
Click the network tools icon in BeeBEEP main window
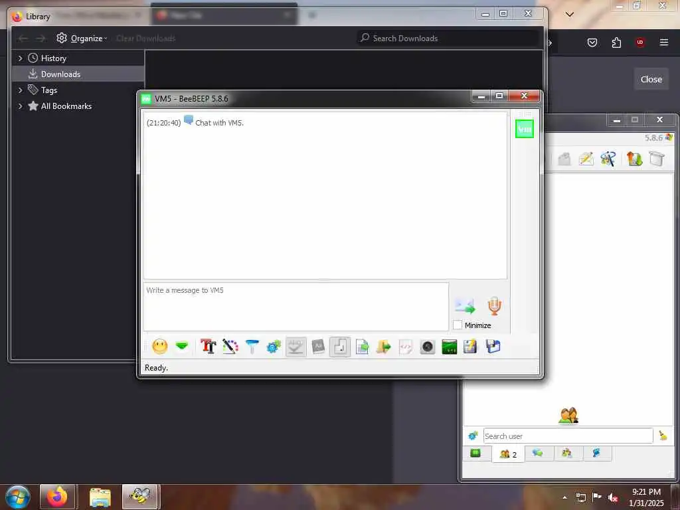608,159
